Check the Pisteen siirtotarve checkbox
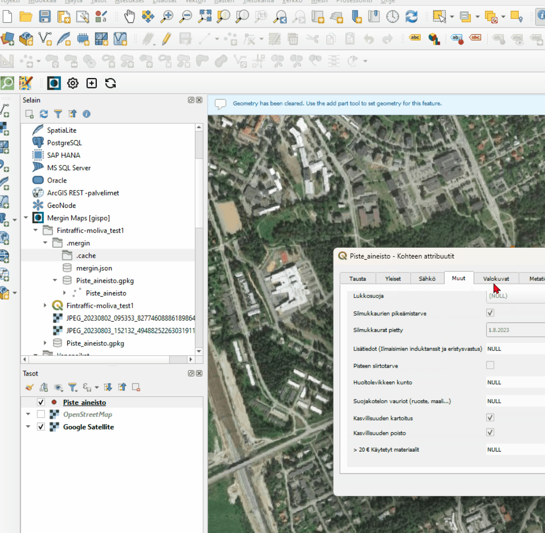This screenshot has height=533, width=545. [x=490, y=365]
